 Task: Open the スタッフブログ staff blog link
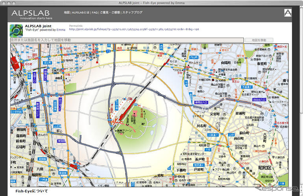coord(132,12)
